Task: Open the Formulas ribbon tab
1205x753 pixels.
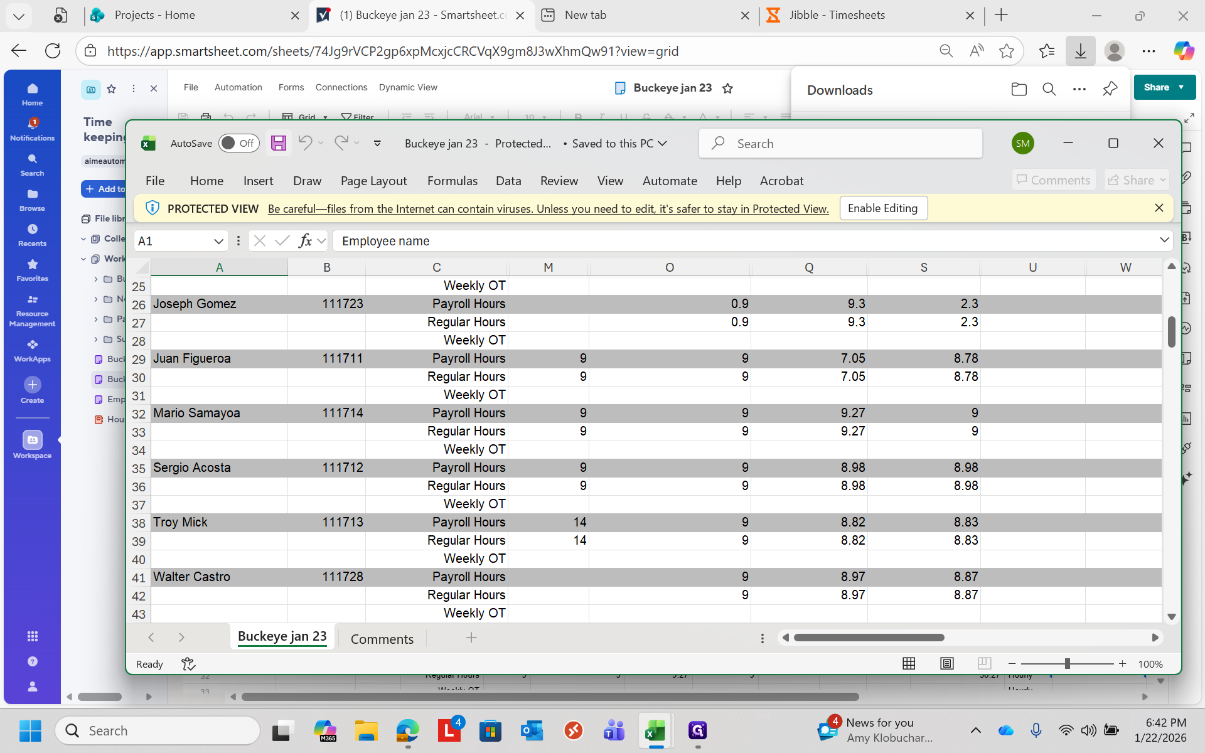Action: tap(452, 181)
